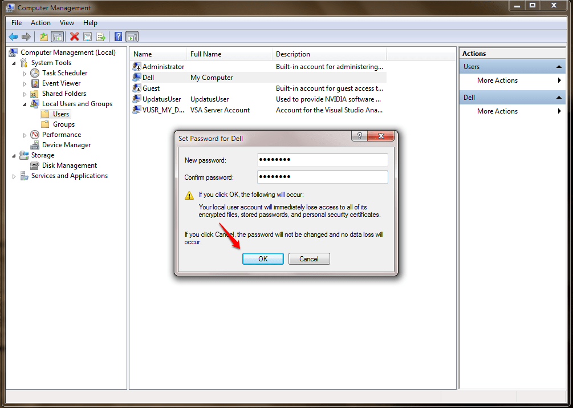This screenshot has height=408, width=573.
Task: Click the Disk Management icon in tree
Action: click(35, 165)
